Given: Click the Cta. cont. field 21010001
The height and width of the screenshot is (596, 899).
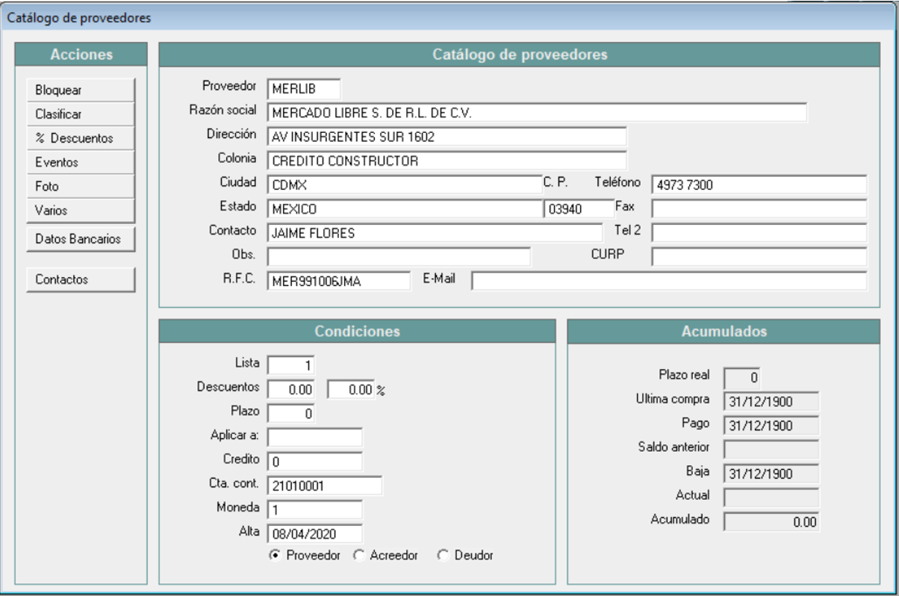Looking at the screenshot, I should click(x=324, y=485).
